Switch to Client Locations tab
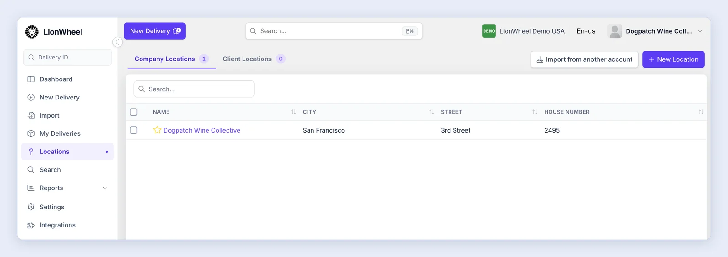This screenshot has width=728, height=257. [254, 59]
